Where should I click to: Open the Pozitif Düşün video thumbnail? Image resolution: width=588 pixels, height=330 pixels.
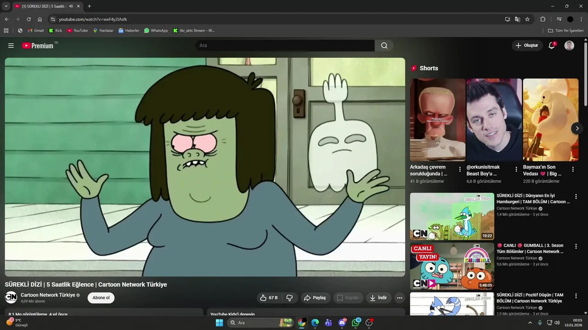(x=452, y=304)
